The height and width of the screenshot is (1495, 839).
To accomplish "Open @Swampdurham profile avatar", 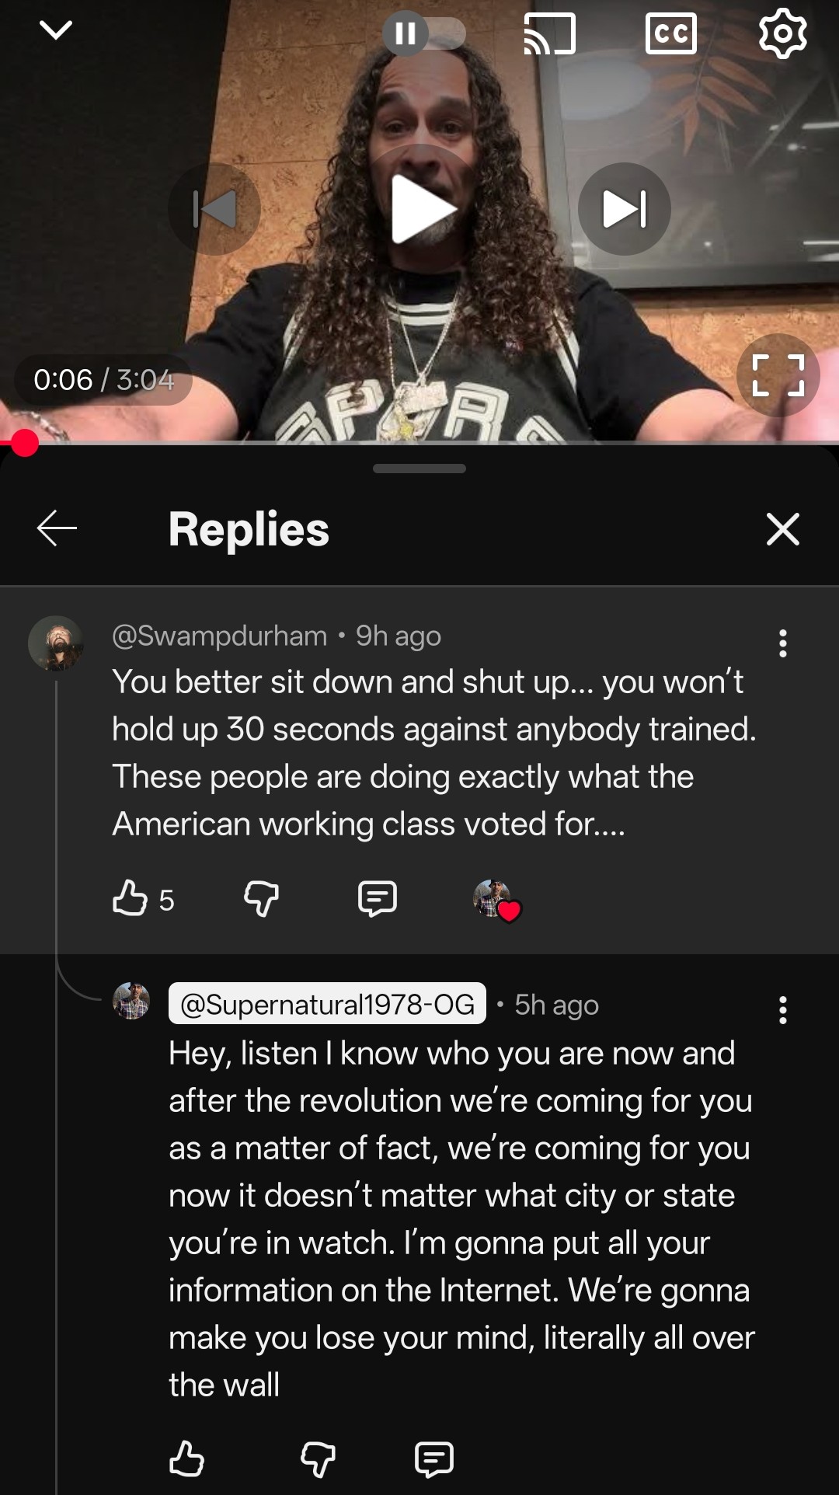I will coord(56,643).
